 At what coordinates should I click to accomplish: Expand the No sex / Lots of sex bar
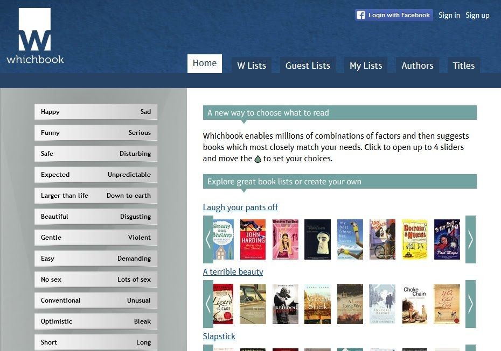[96, 280]
